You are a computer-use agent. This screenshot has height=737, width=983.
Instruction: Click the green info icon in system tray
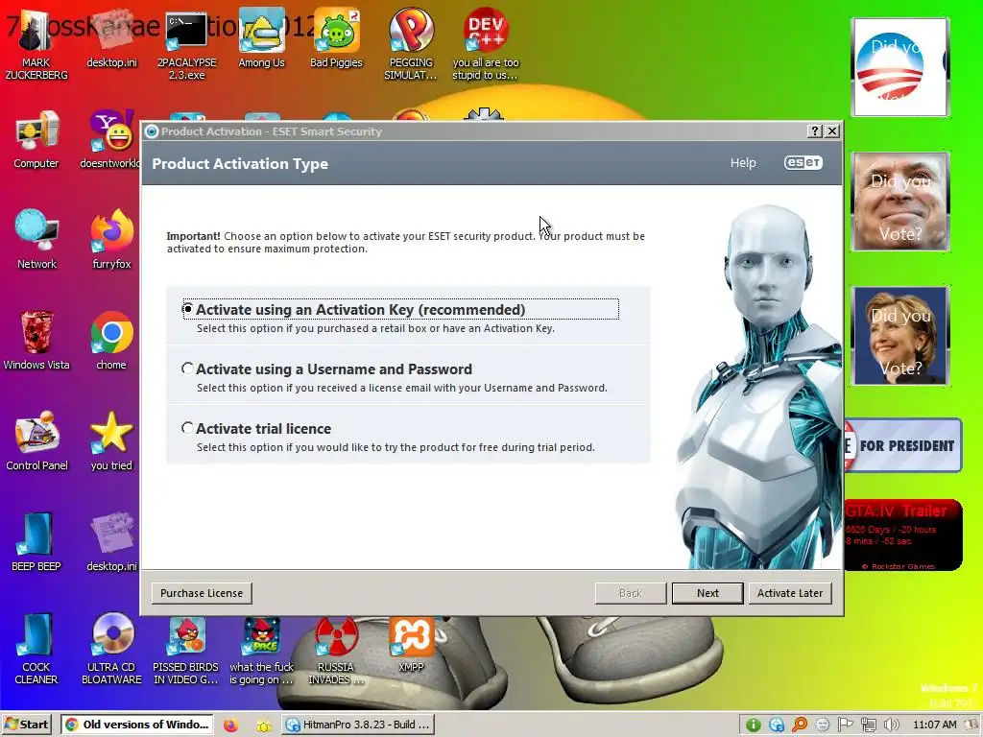pyautogui.click(x=754, y=725)
